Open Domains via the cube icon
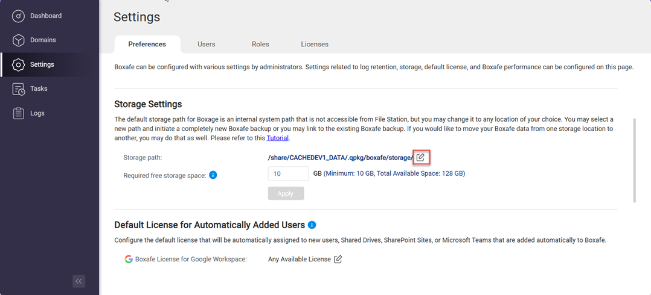The height and width of the screenshot is (295, 651). pos(18,40)
